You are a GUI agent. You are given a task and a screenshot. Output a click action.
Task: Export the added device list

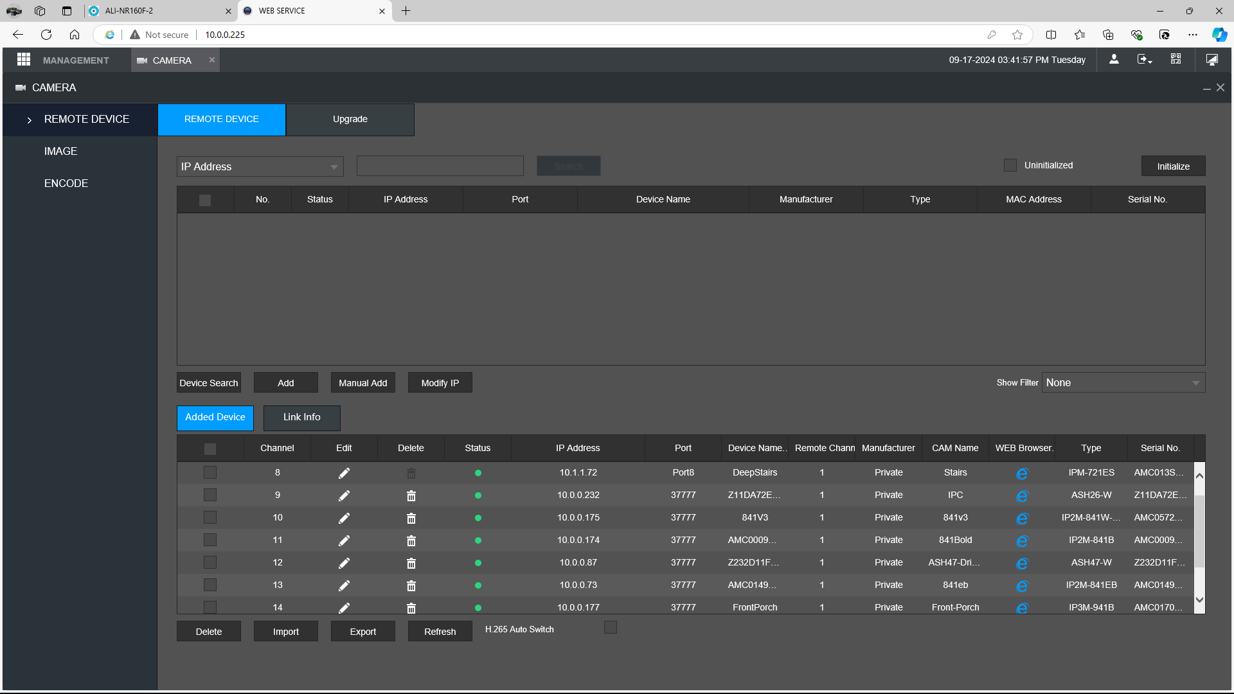click(x=363, y=632)
